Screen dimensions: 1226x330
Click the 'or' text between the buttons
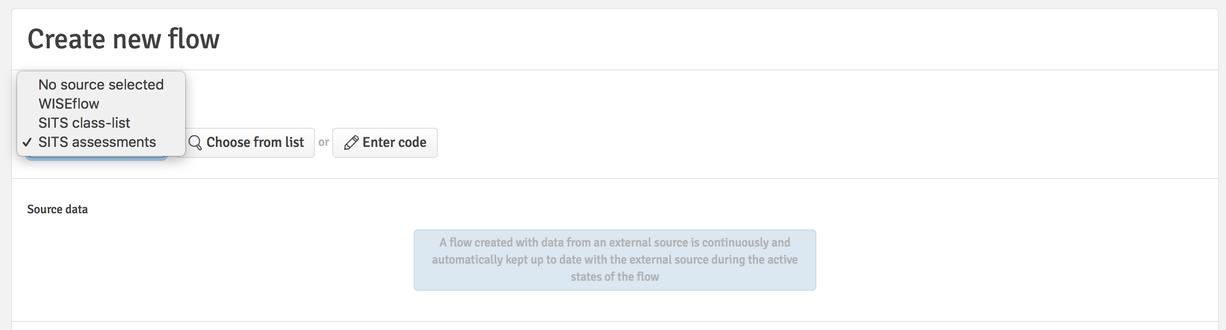point(324,142)
